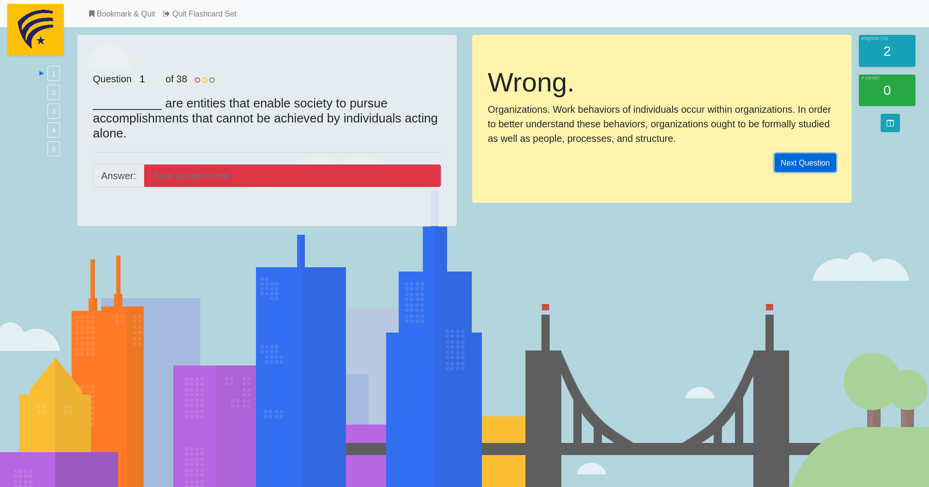Click the red attempt circle indicator
929x487 pixels.
coord(197,80)
